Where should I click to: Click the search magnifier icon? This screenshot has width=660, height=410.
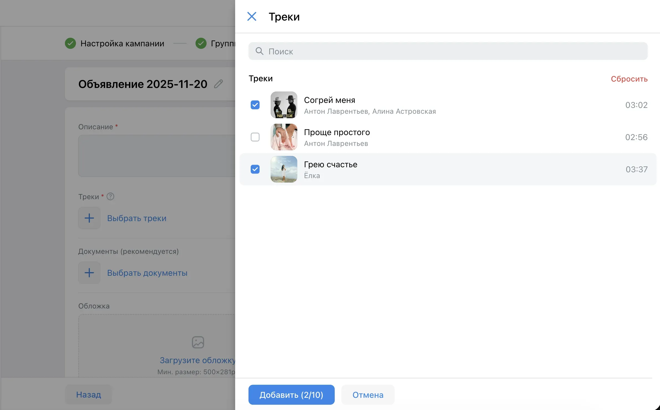(259, 51)
